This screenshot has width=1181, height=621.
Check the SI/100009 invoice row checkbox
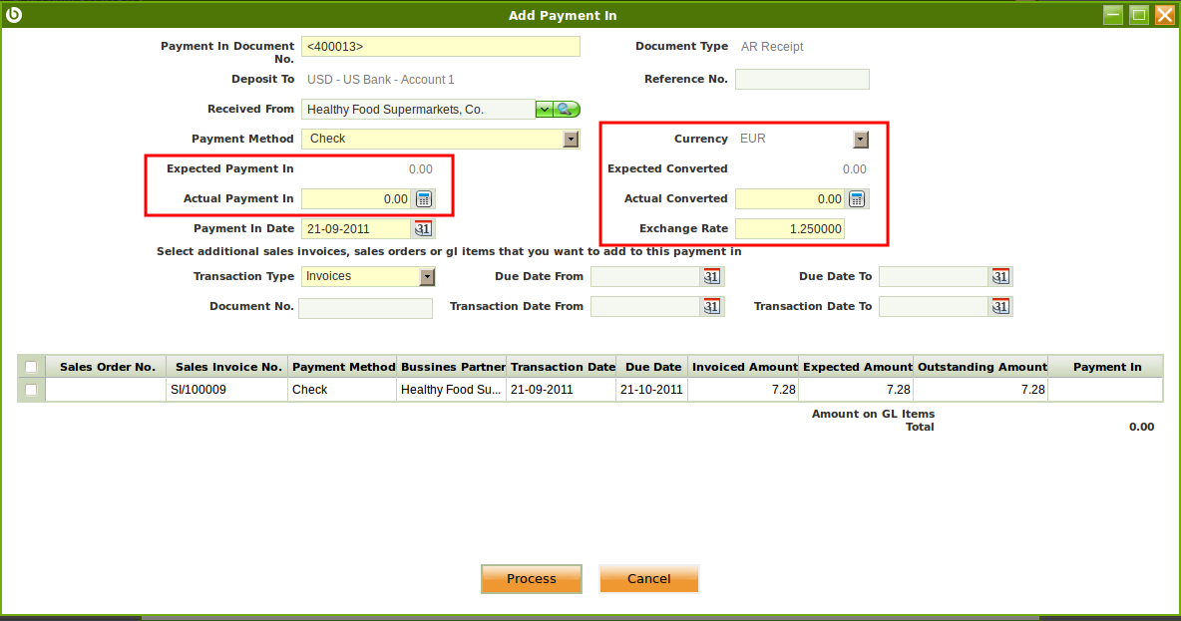[31, 390]
